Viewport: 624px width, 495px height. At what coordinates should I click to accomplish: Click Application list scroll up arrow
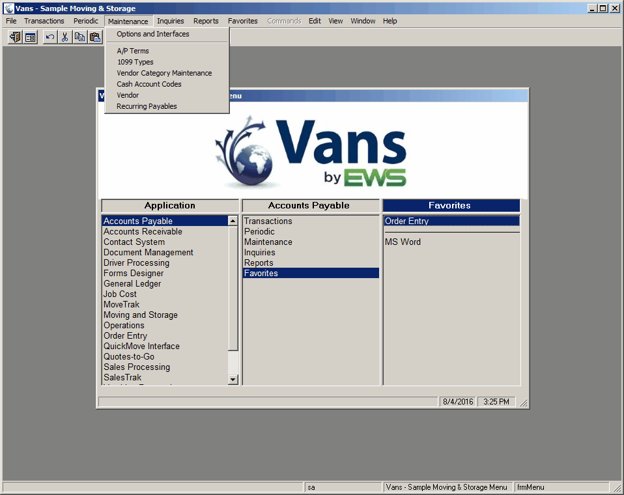233,221
